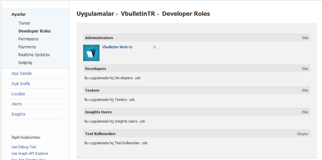Remove Vbulletin Web-tr administrator with X icon

click(154, 47)
